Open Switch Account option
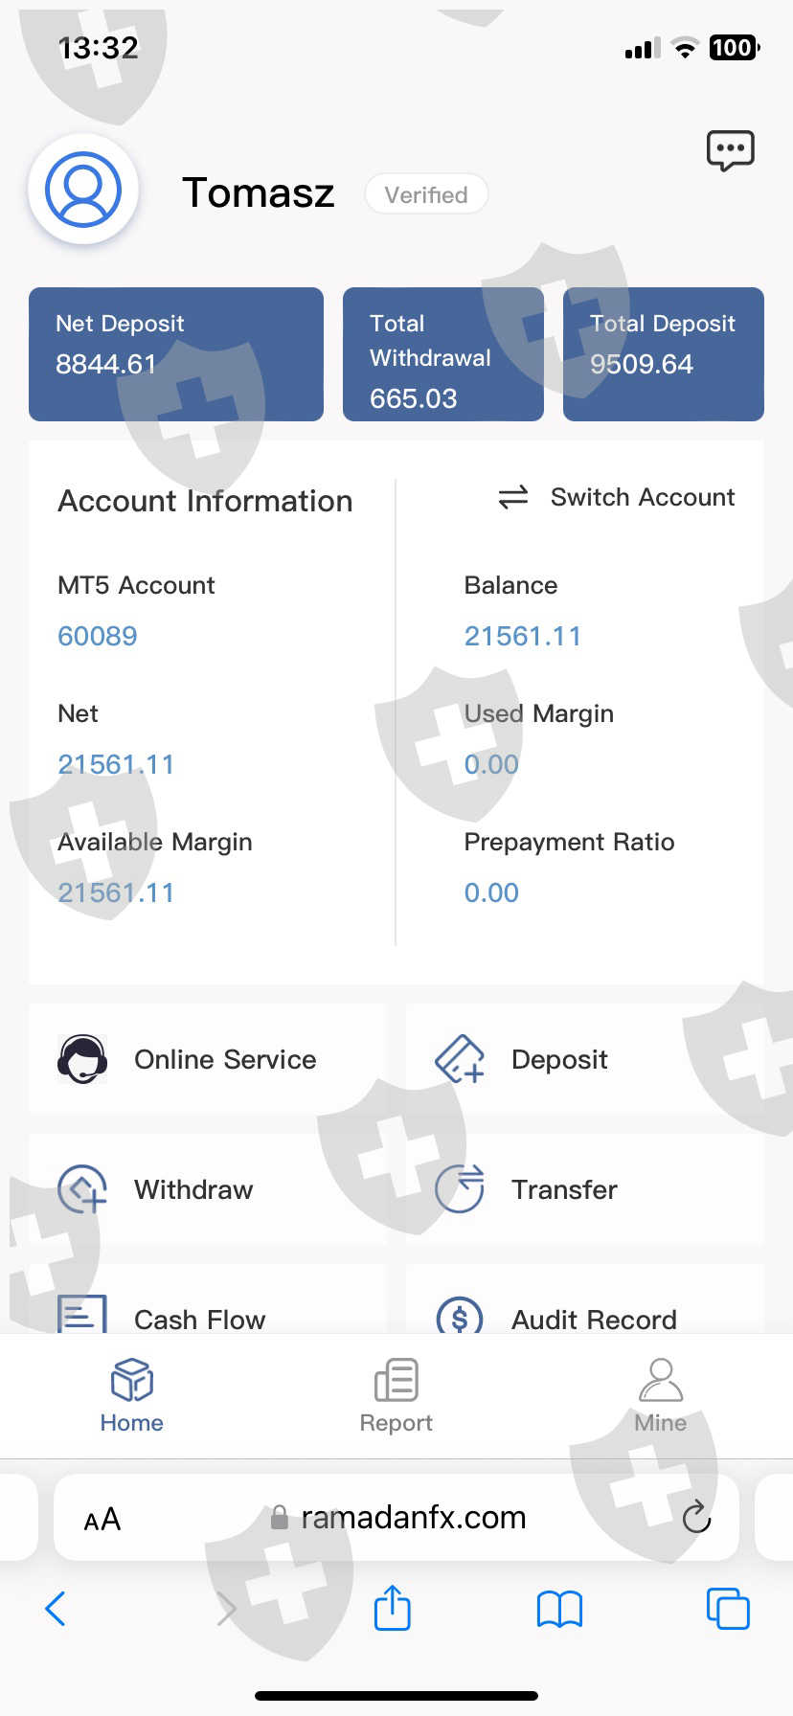Viewport: 793px width, 1716px height. [x=616, y=497]
